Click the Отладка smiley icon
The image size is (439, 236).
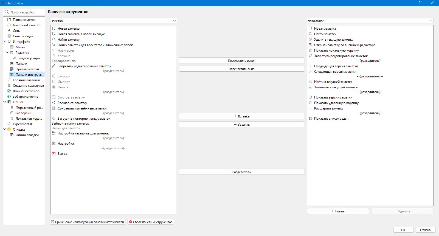point(9,130)
